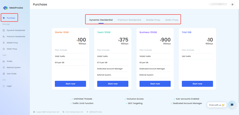The width and height of the screenshot is (239, 115).
Task: Click the Purchase cart icon in sidebar
Action: point(4,18)
